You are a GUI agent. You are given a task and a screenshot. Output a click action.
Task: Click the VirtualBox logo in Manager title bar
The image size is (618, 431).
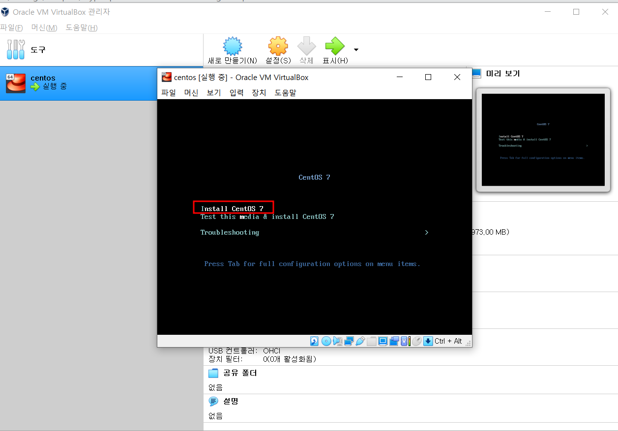pyautogui.click(x=5, y=12)
